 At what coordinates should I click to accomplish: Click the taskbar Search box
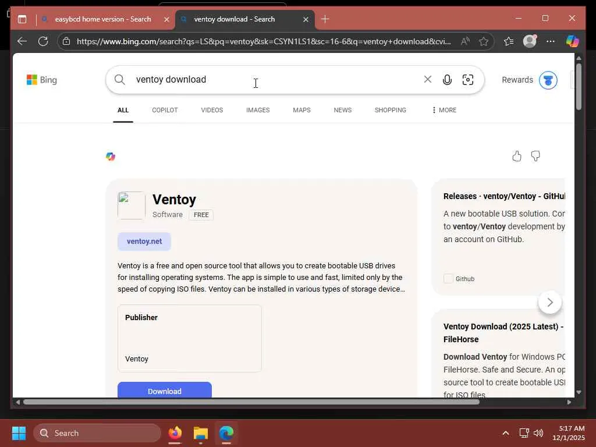point(97,433)
